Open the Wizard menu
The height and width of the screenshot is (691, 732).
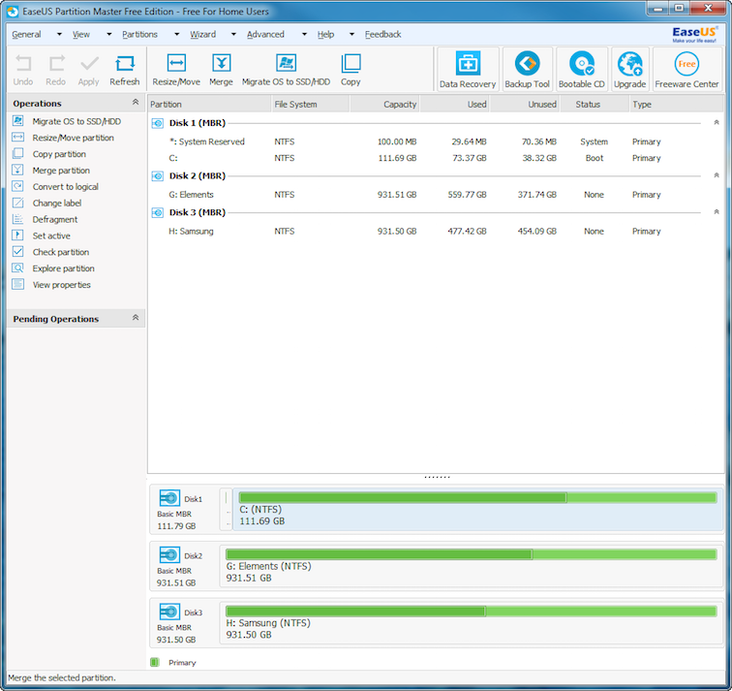point(202,35)
